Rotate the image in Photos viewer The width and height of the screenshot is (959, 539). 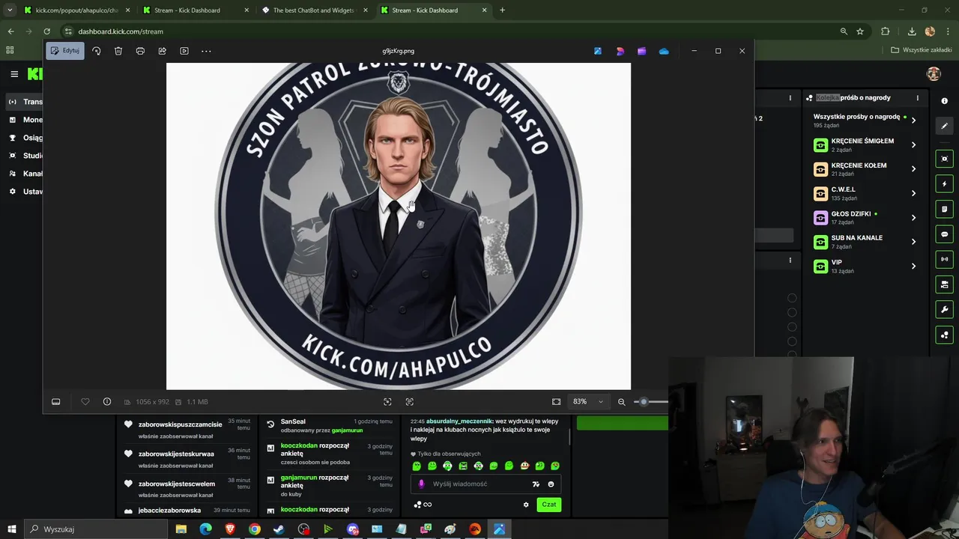coord(96,51)
